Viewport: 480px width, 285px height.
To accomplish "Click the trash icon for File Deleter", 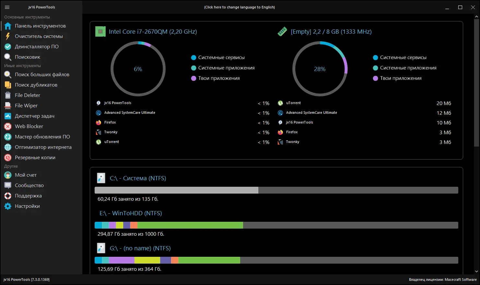I will coord(8,95).
